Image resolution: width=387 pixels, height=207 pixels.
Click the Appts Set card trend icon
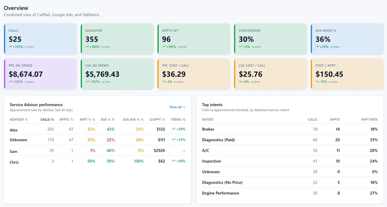point(164,47)
